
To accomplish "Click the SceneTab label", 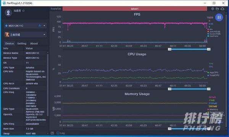I will coord(56,9).
